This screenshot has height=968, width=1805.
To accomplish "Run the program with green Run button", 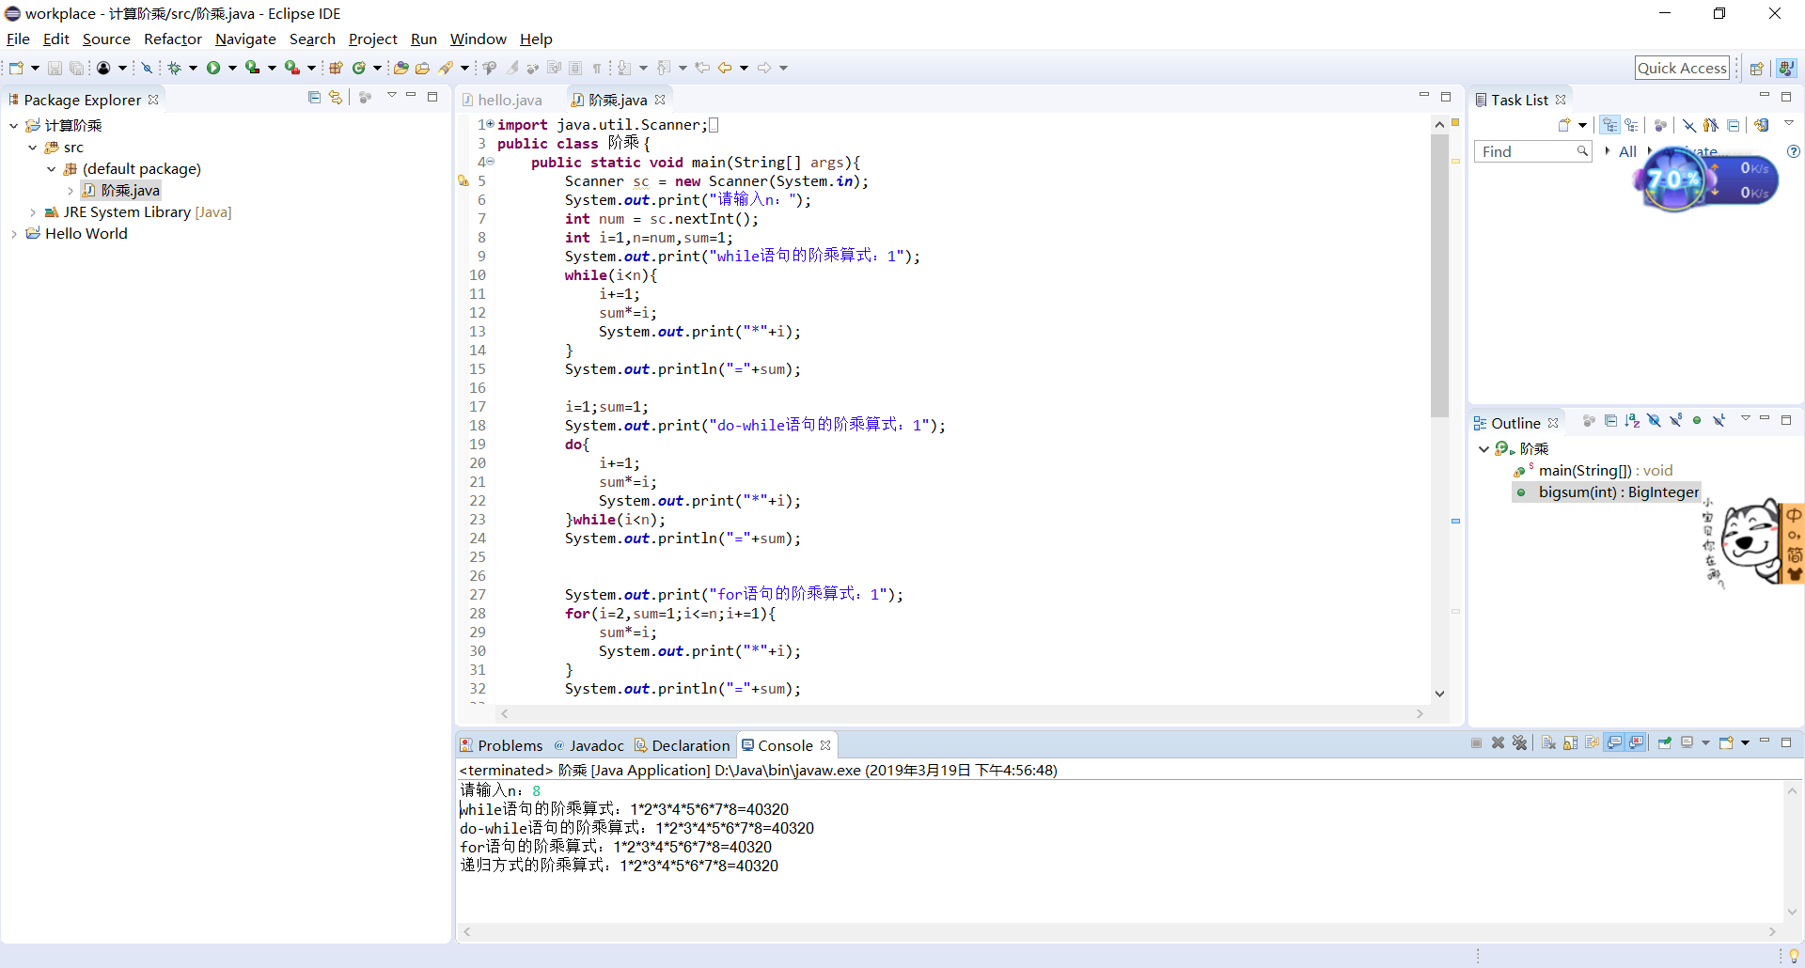I will click(x=213, y=68).
